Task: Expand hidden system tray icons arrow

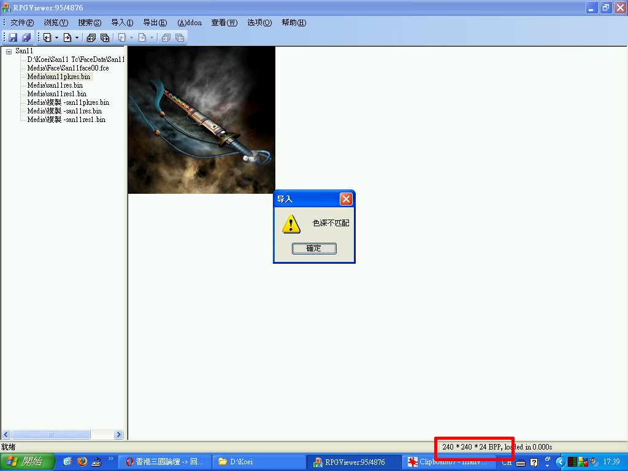Action: click(561, 462)
